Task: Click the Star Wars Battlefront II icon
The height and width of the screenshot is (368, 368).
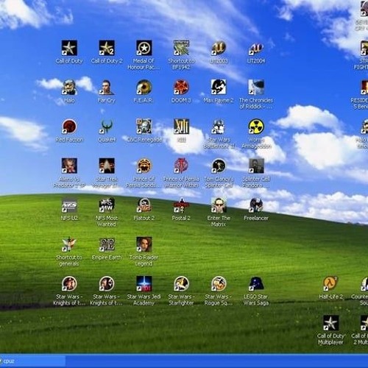Action: (x=219, y=127)
